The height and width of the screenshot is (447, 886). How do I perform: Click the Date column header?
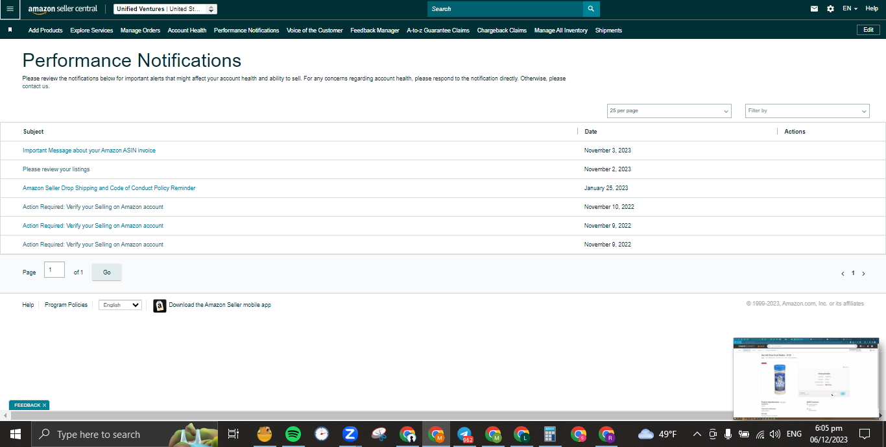591,132
